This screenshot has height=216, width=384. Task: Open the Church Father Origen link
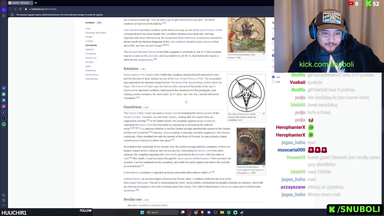(x=140, y=113)
